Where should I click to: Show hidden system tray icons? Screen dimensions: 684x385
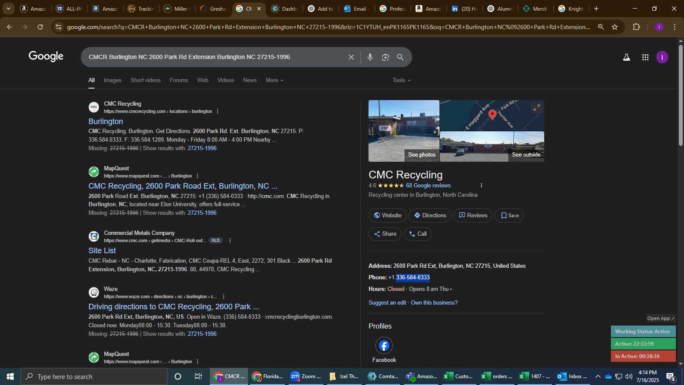click(x=598, y=376)
